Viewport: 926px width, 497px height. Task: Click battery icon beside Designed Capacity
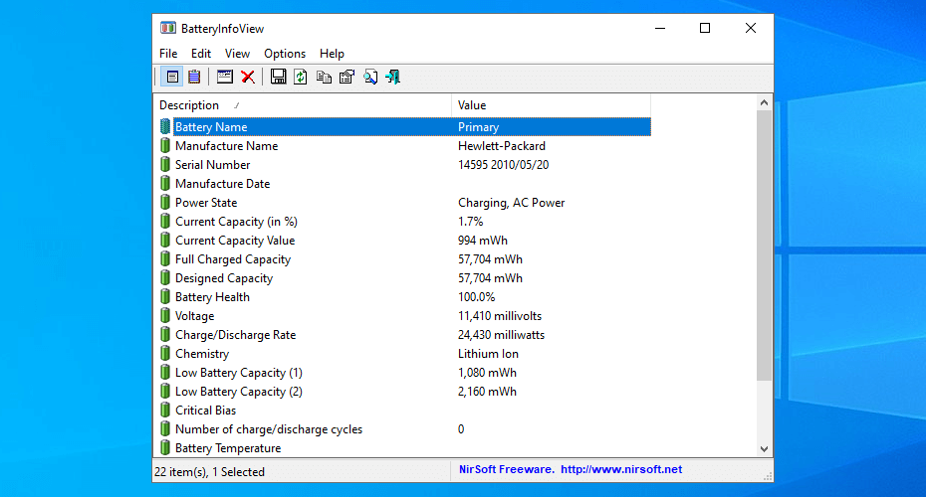pyautogui.click(x=165, y=277)
